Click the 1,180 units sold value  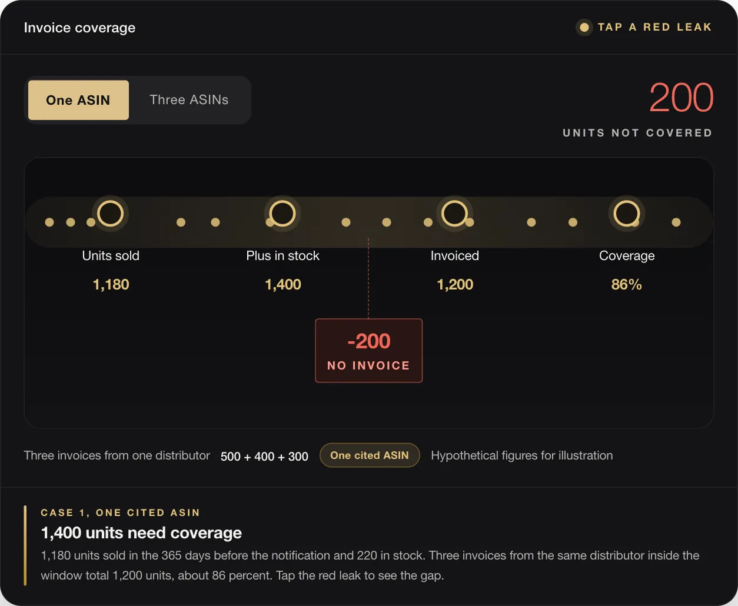111,285
